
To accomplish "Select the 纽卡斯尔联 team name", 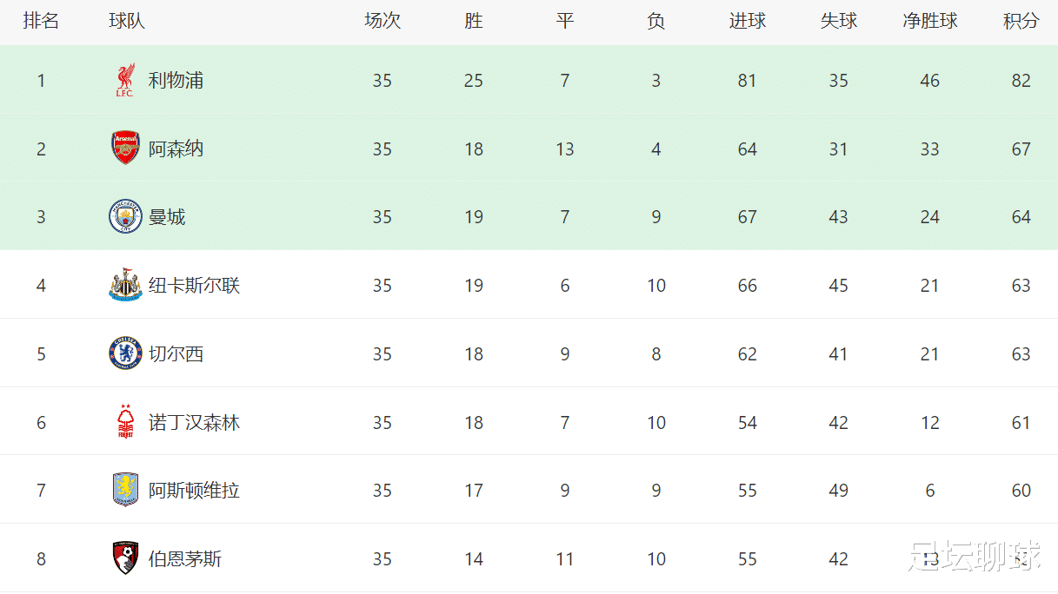I will coord(194,286).
